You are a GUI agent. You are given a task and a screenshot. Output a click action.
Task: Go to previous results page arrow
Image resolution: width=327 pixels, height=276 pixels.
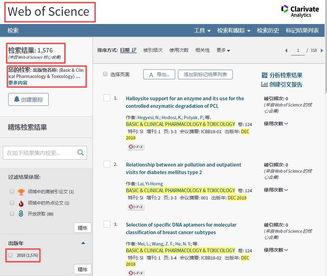click(x=286, y=50)
